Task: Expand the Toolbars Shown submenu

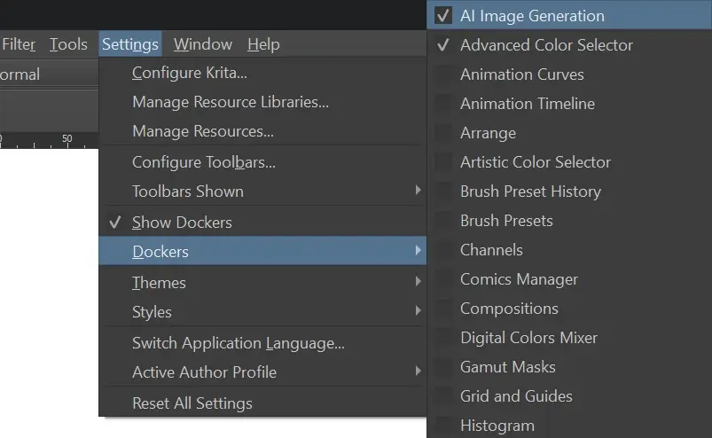Action: [x=262, y=192]
